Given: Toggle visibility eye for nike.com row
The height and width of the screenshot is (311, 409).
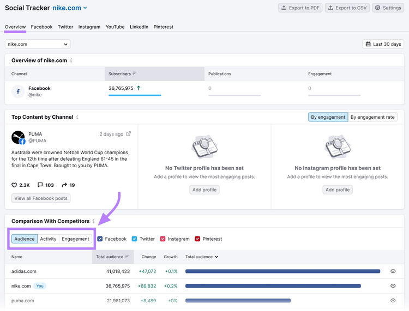Looking at the screenshot, I should coord(393,286).
